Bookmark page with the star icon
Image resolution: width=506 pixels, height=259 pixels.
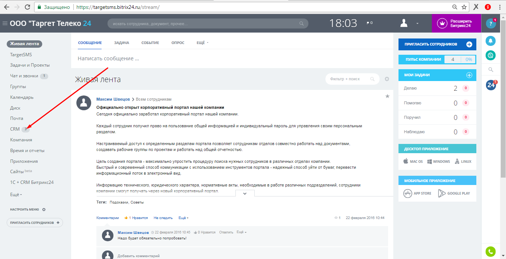pyautogui.click(x=464, y=7)
